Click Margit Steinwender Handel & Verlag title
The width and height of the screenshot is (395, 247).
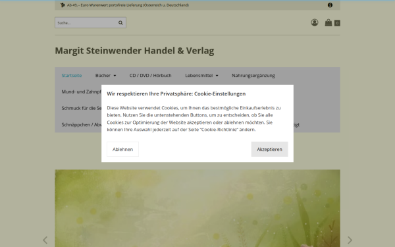coord(134,51)
